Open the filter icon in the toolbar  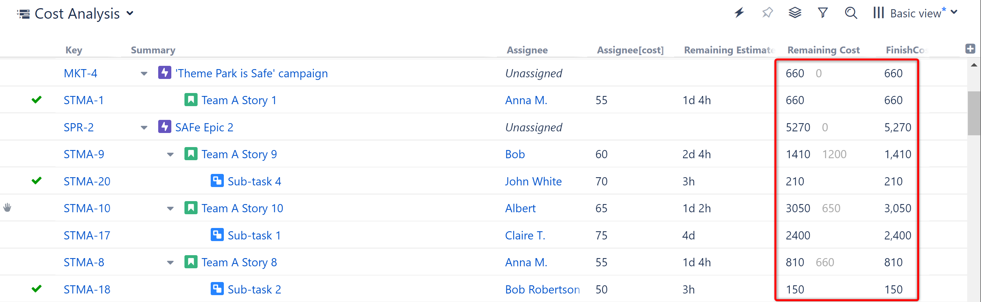(x=822, y=12)
